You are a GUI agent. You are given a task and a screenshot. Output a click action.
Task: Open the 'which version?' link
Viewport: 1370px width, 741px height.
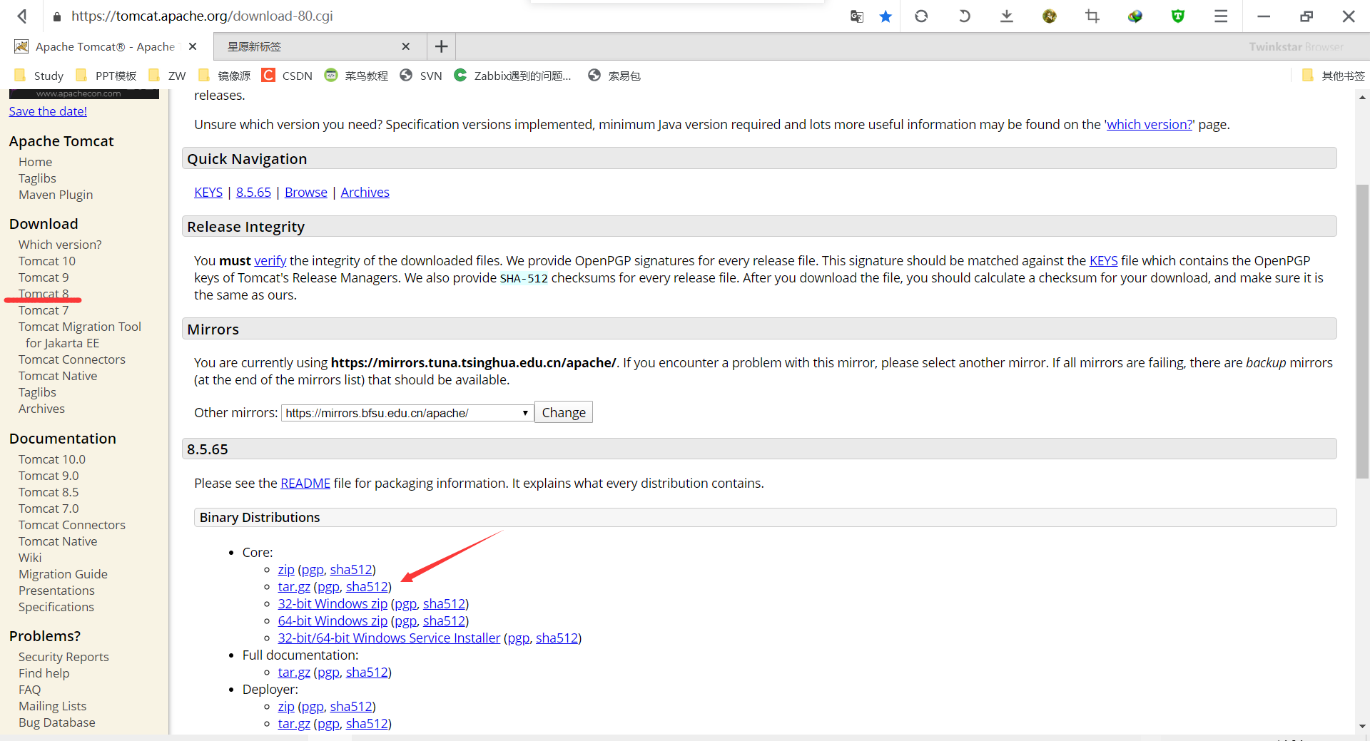click(1150, 124)
